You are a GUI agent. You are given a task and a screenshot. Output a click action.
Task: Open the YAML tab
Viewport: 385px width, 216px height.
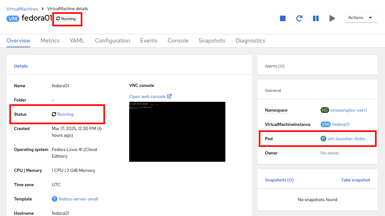click(x=77, y=41)
